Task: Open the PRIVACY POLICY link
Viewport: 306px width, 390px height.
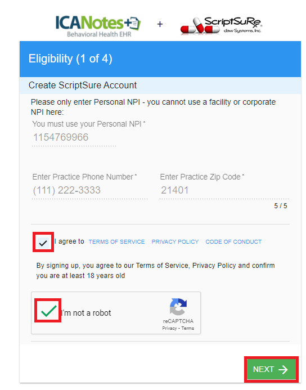Action: (x=175, y=242)
